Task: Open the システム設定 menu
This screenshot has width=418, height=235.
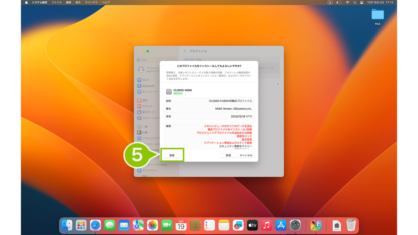Action: coord(40,2)
